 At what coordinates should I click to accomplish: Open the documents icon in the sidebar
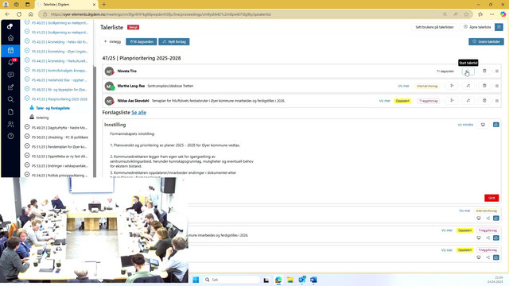[x=10, y=112]
